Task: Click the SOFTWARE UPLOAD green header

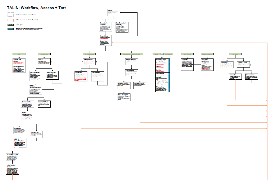Action: pos(89,54)
